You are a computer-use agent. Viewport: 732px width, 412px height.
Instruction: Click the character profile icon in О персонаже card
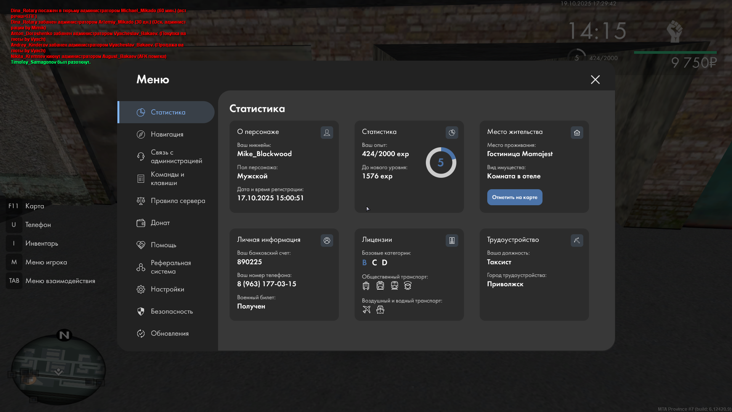click(x=327, y=132)
